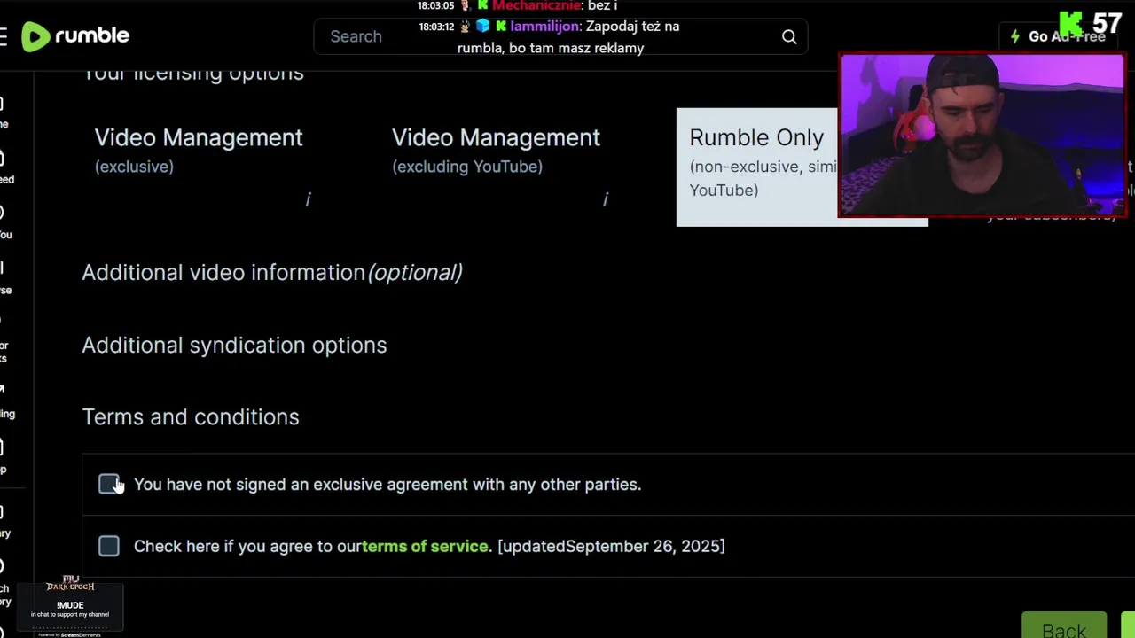
Task: Click the '[updatedSeptember 26, 2025]' text
Action: point(611,546)
